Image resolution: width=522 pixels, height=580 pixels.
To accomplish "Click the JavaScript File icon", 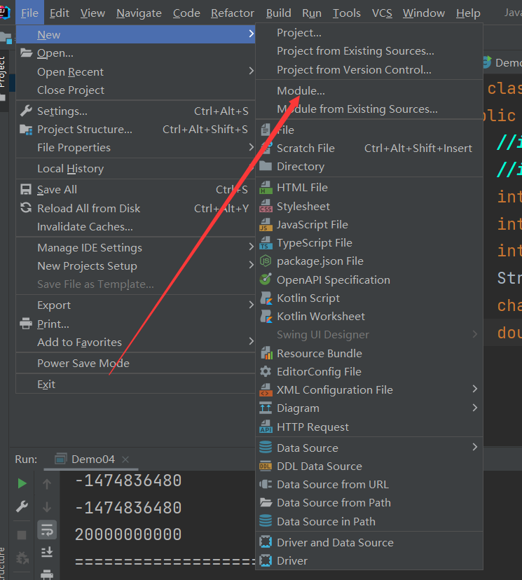I will [x=266, y=225].
